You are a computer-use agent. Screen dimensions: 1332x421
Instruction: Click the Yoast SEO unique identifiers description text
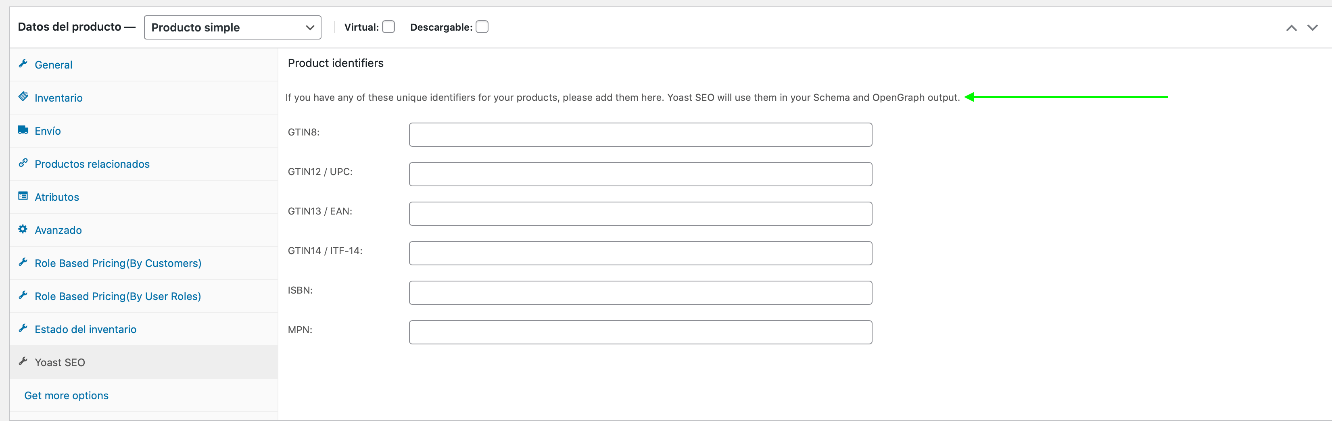click(x=622, y=98)
